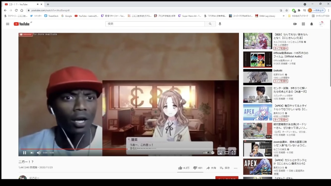The height and width of the screenshot is (186, 331).
Task: Open the Super Mario 64 Twitch bookmark
Action: tap(190, 16)
